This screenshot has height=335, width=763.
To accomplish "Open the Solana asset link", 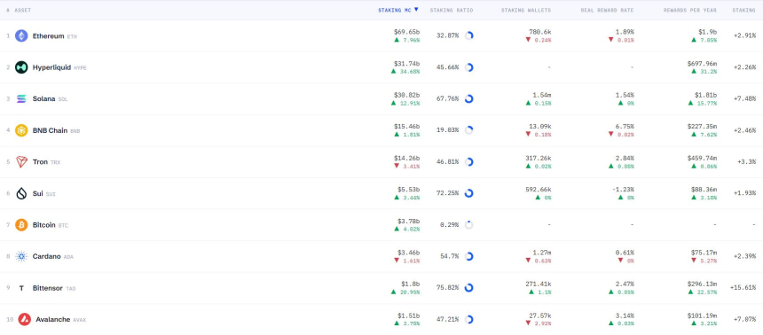I will [43, 98].
